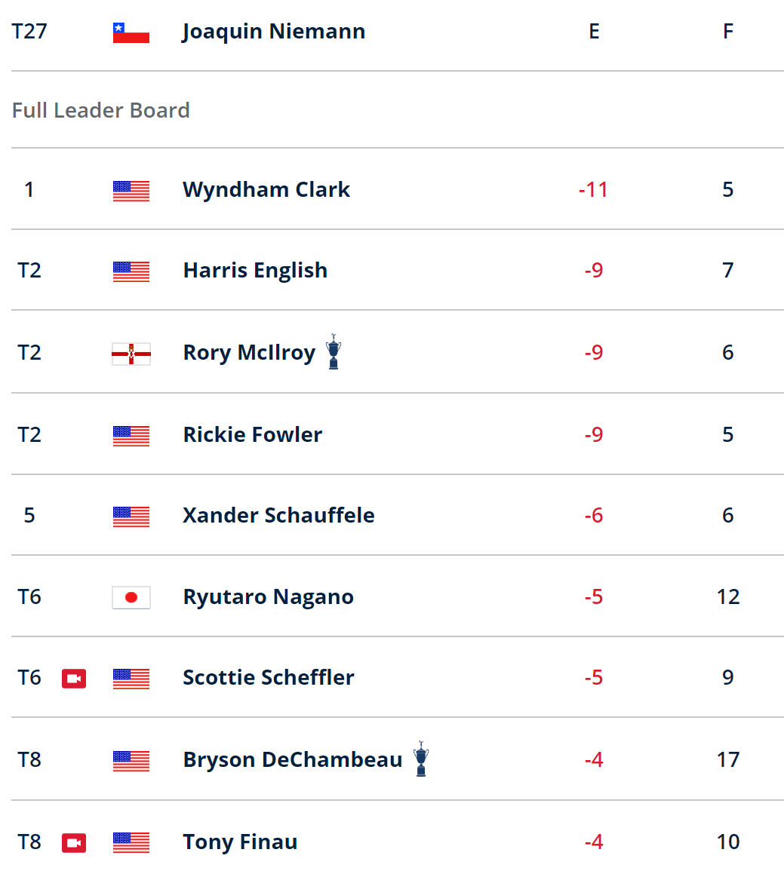Click Tony Finau's -4 score
The width and height of the screenshot is (784, 880).
click(x=594, y=842)
